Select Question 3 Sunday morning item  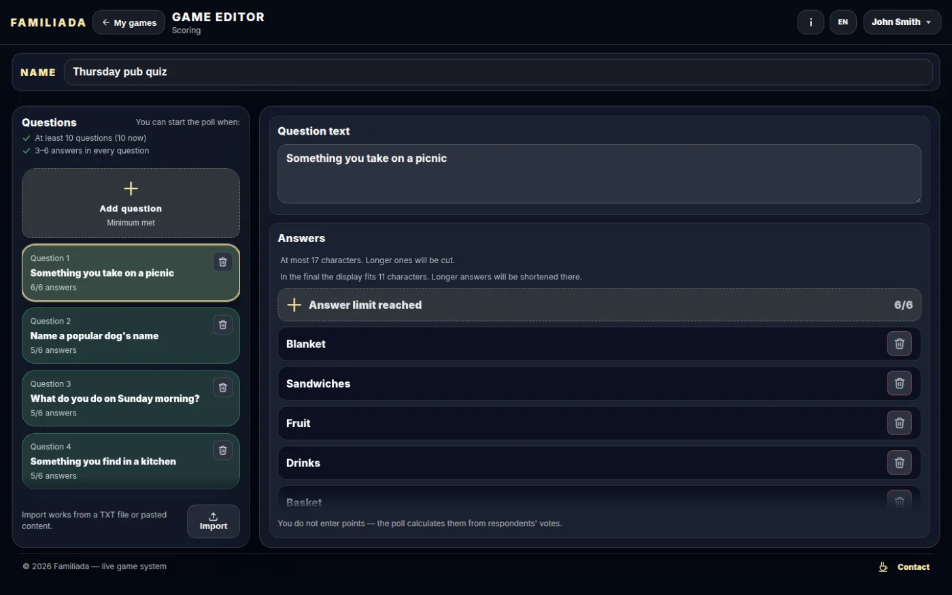pyautogui.click(x=131, y=398)
